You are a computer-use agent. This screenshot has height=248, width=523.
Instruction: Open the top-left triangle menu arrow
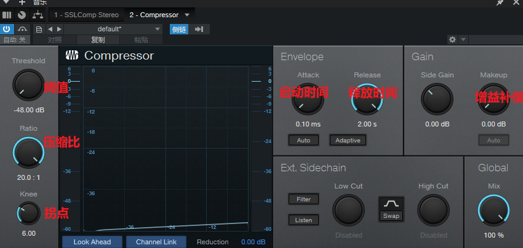6,2
